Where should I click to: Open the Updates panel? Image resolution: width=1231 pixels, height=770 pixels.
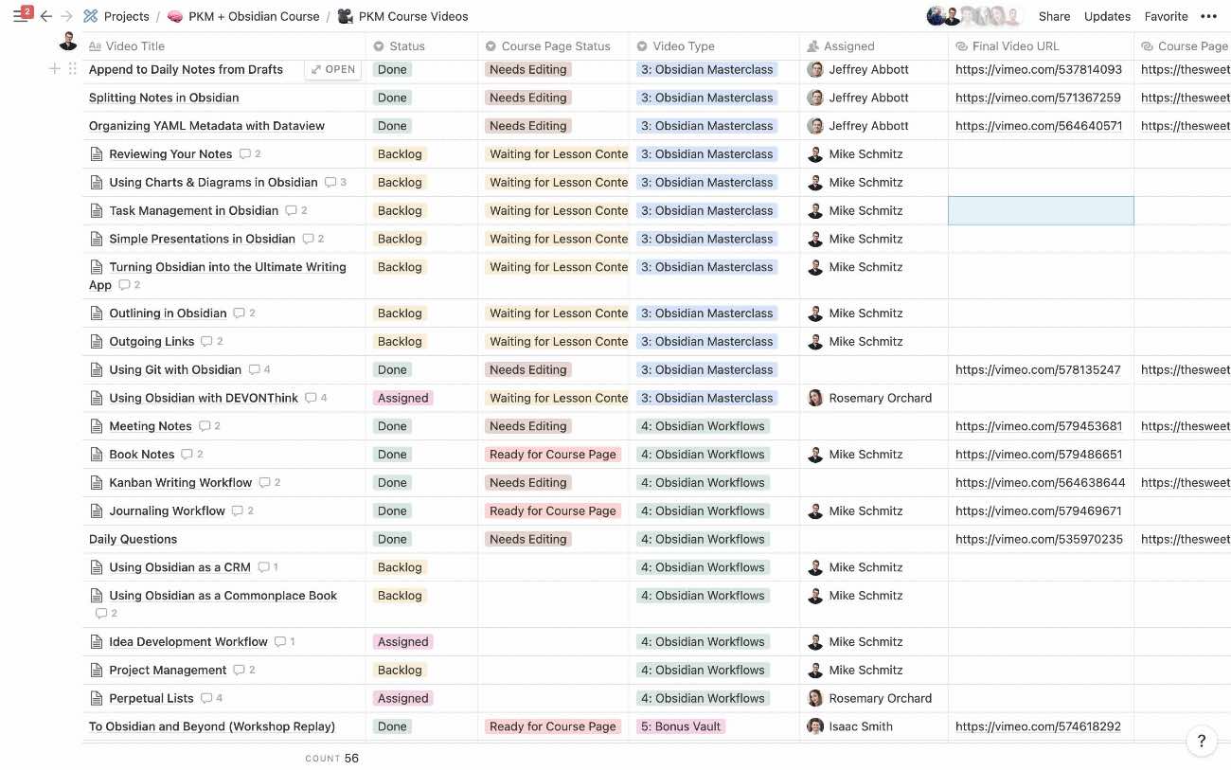pyautogui.click(x=1107, y=16)
